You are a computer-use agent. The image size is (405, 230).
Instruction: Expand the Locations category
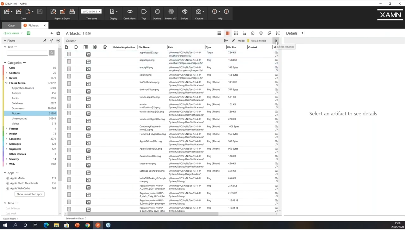click(x=6, y=139)
